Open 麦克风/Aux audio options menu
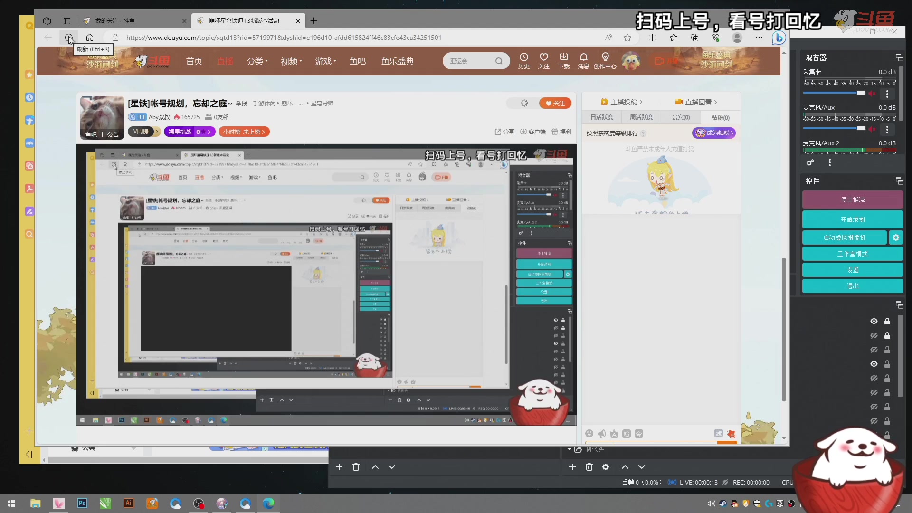 pyautogui.click(x=887, y=129)
